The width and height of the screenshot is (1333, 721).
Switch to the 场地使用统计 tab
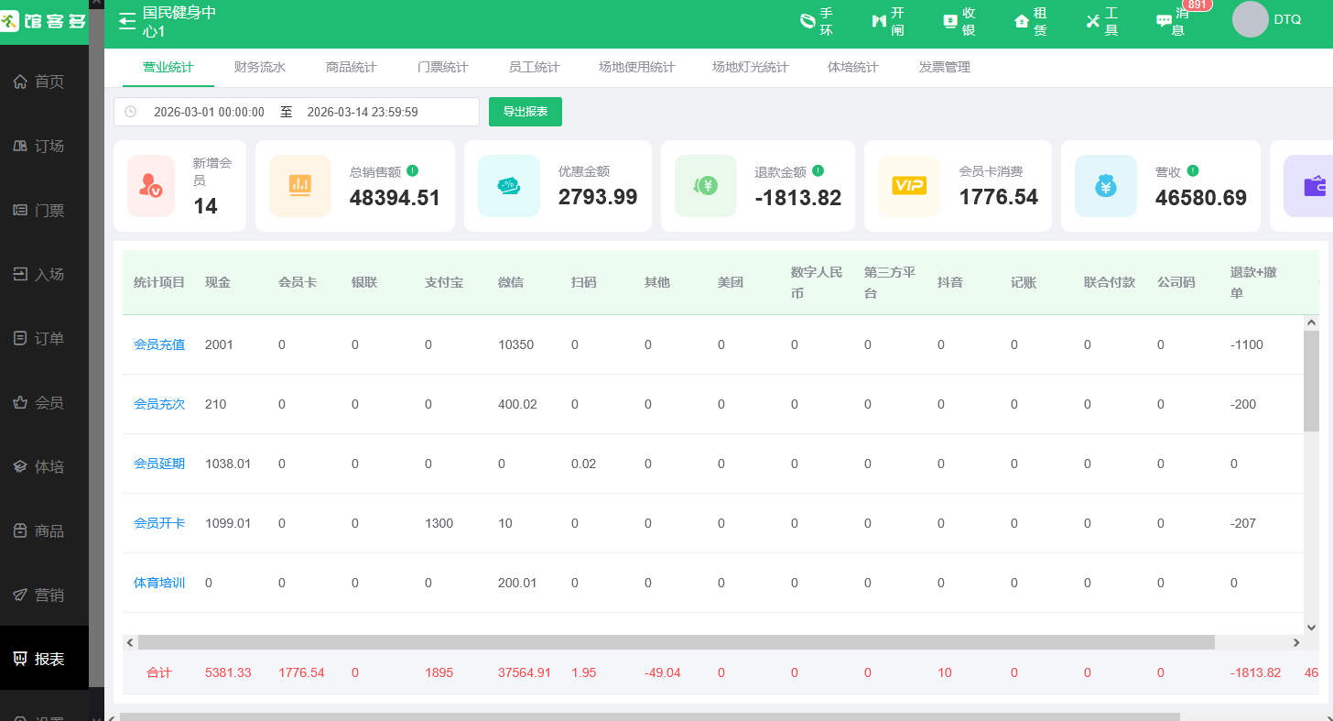click(636, 67)
